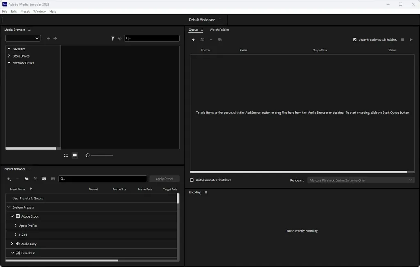Click the Add Source plus button in Queue
The image size is (420, 267).
tap(193, 40)
